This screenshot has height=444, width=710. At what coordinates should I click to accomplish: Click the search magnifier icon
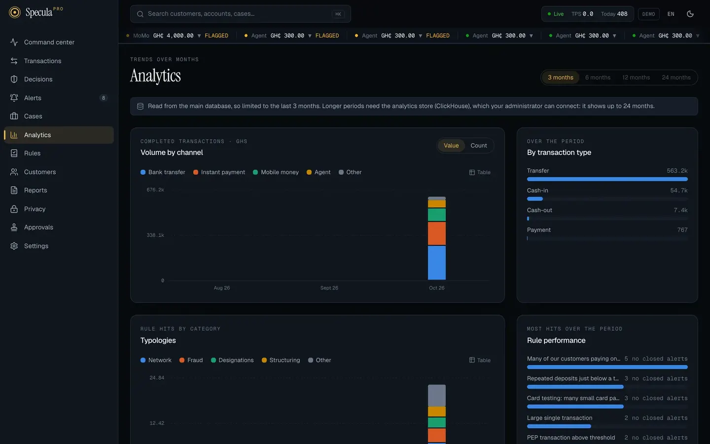140,14
